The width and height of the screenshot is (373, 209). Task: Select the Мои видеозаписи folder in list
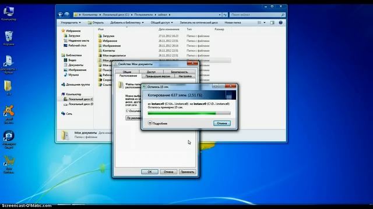tap(114, 56)
